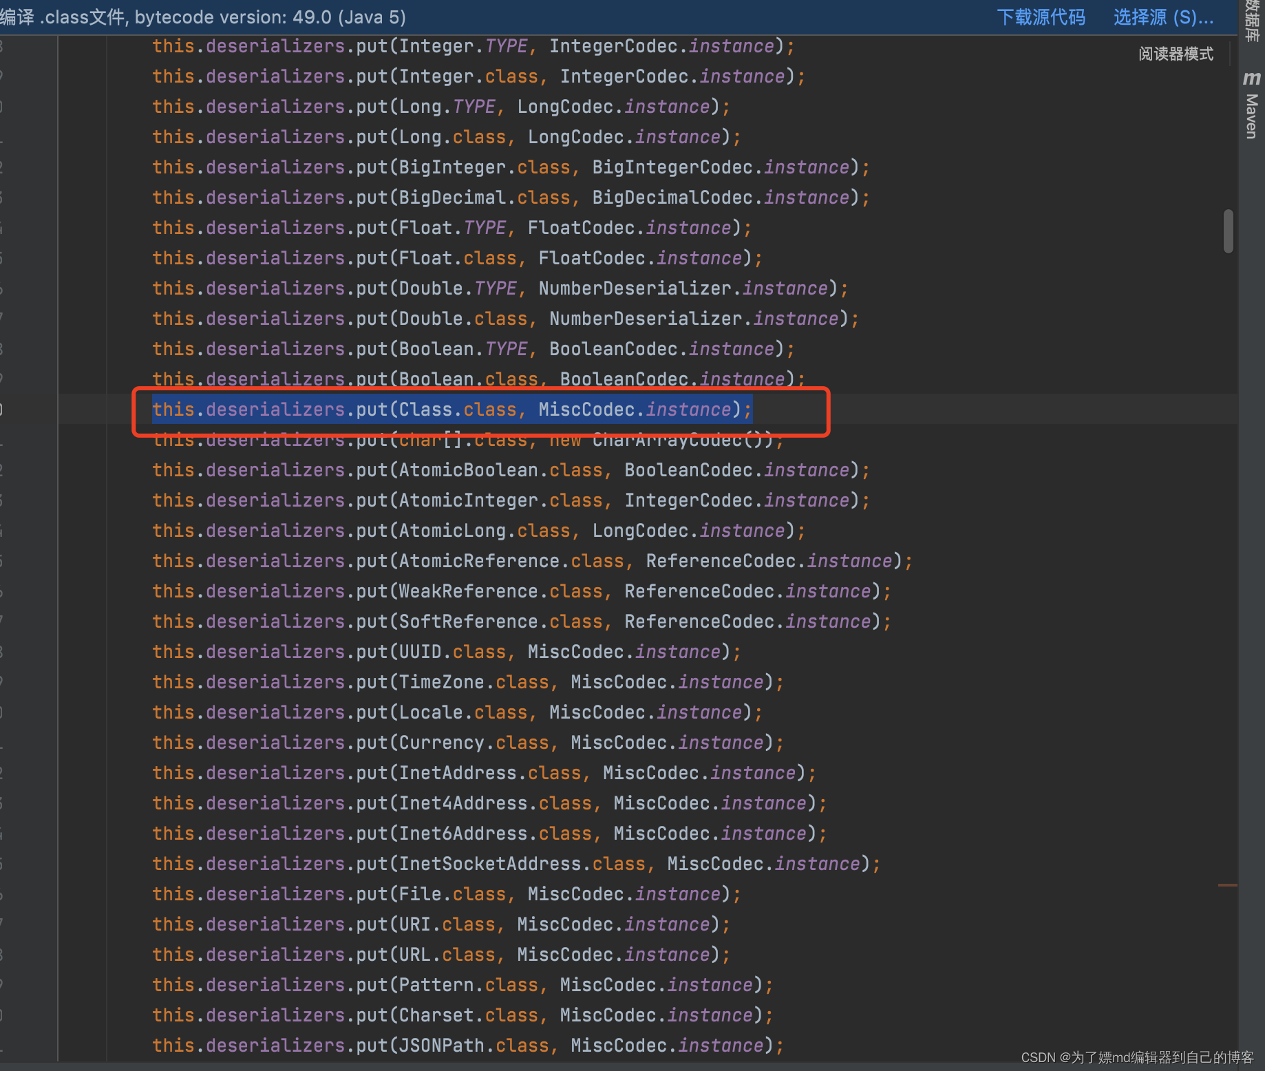
Task: Click line containing Integer.class, IntegerCodec.instance
Action: pyautogui.click(x=479, y=76)
